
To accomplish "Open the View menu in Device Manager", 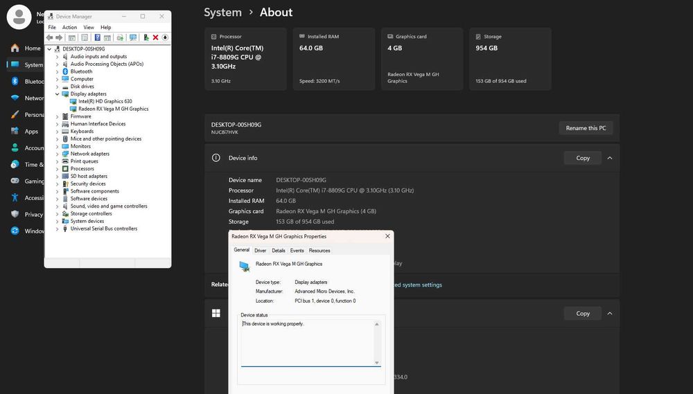I will tap(89, 28).
